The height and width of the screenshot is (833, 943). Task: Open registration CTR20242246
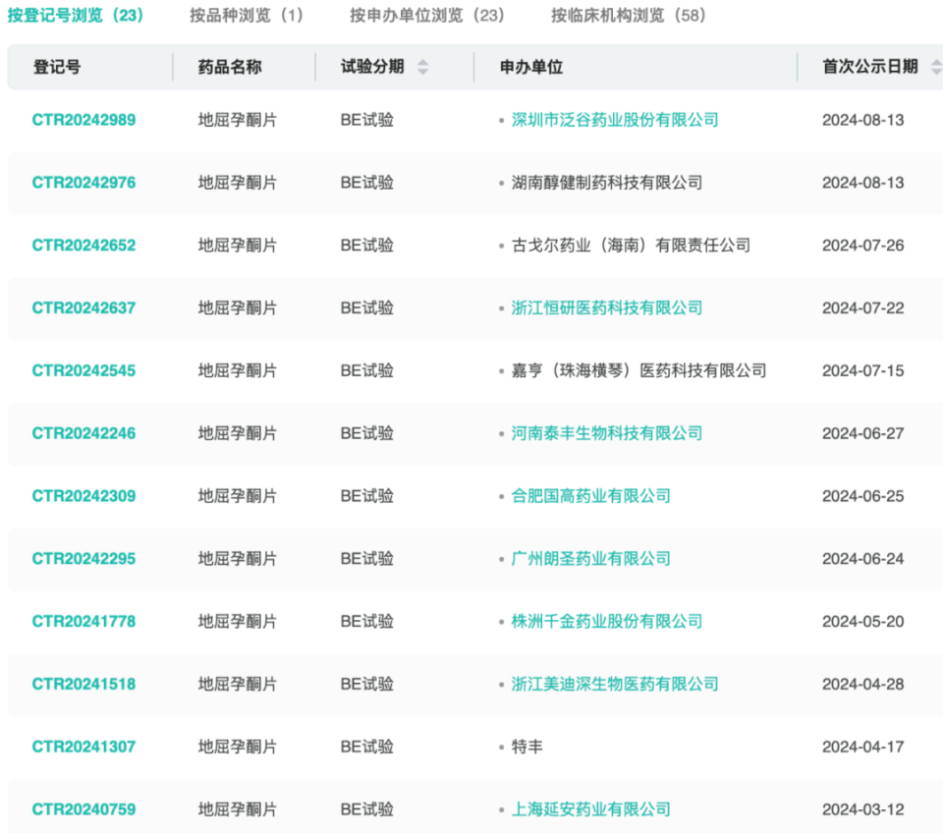tap(83, 433)
